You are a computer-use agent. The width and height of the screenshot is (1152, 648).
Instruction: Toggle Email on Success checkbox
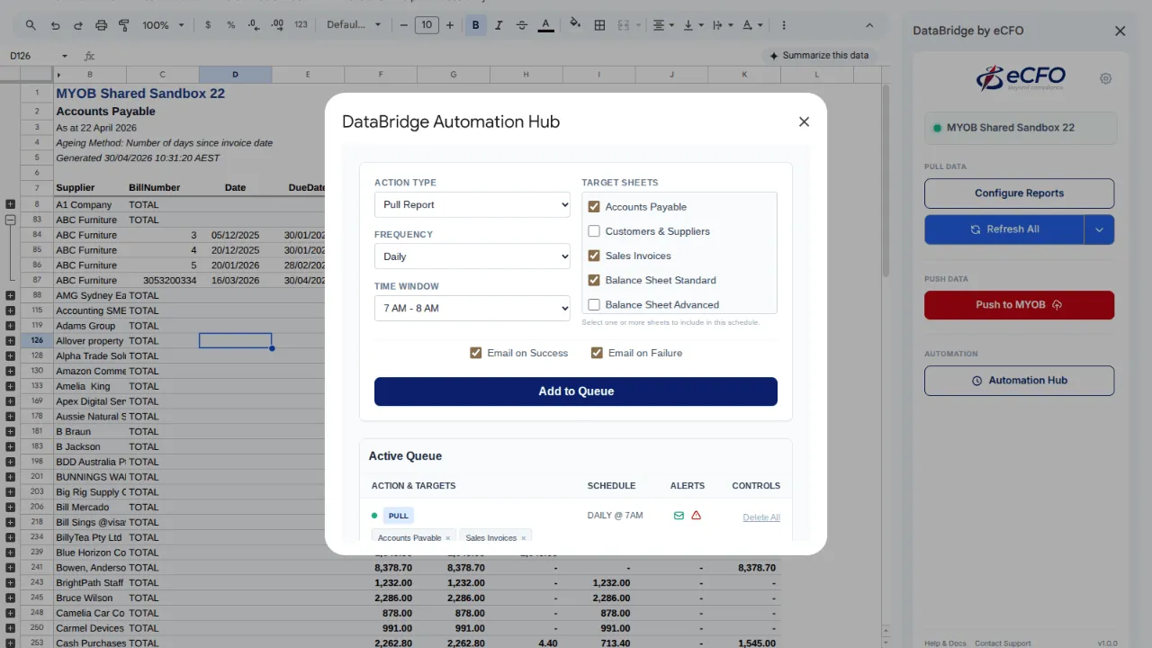click(476, 353)
